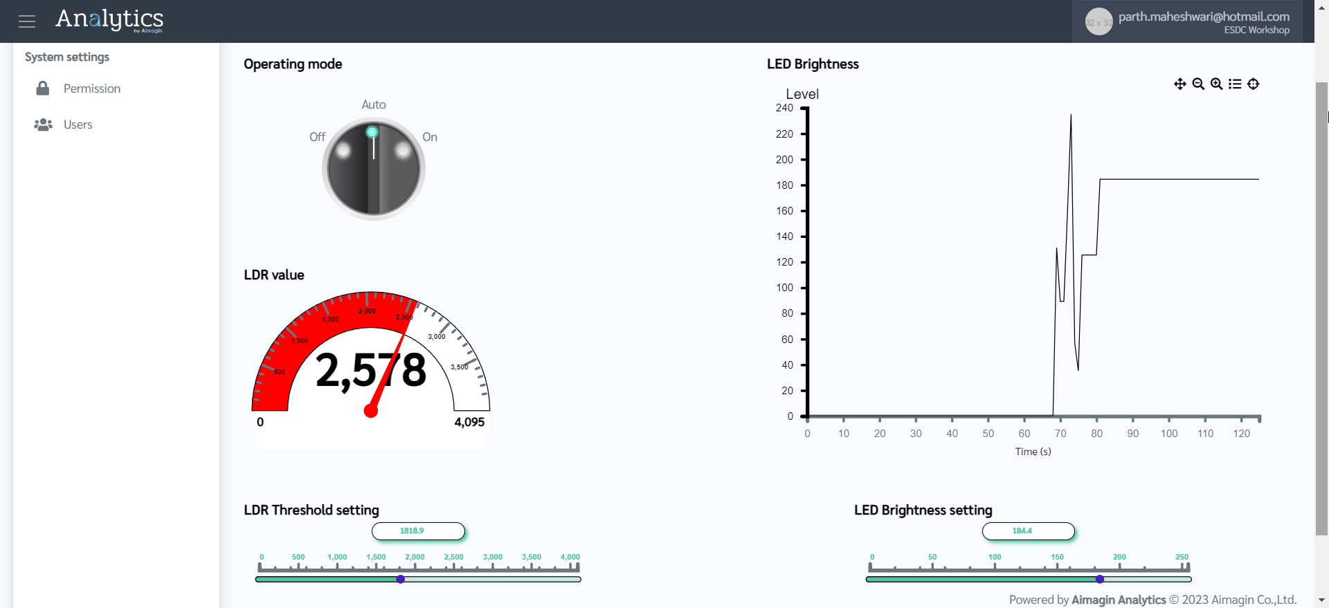This screenshot has height=608, width=1329.
Task: Click the LDR Threshold slider handle
Action: pyautogui.click(x=401, y=579)
